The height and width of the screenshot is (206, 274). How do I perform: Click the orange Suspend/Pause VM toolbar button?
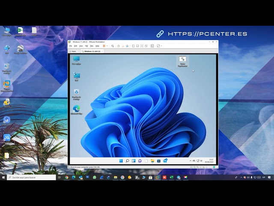point(104,46)
